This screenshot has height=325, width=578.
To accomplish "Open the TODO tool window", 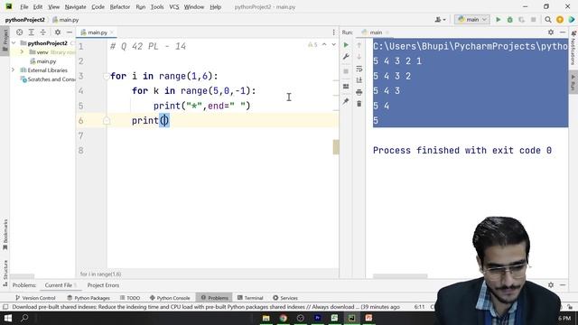I will pos(130,298).
